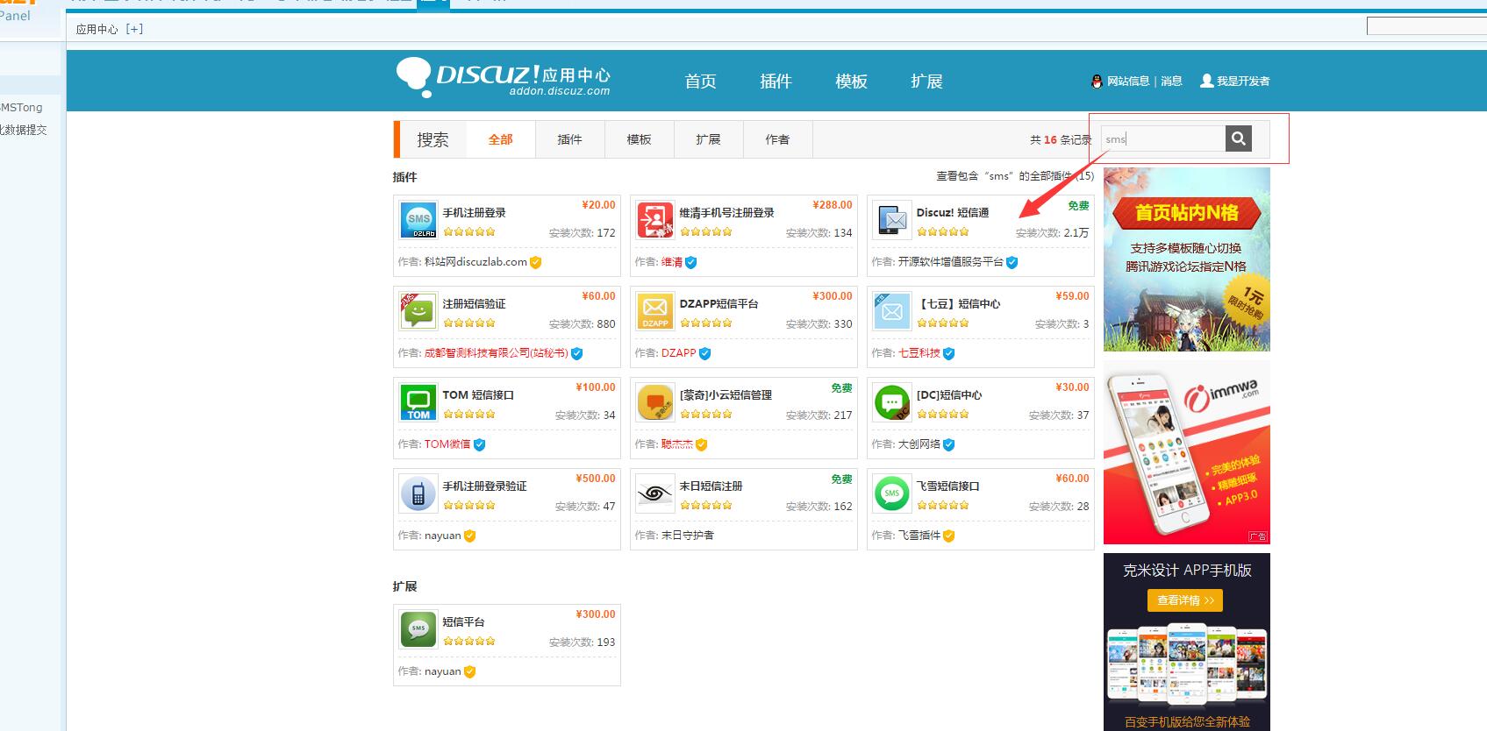The width and height of the screenshot is (1487, 731).
Task: Open the 注册短信验证 plugin title
Action: (474, 304)
